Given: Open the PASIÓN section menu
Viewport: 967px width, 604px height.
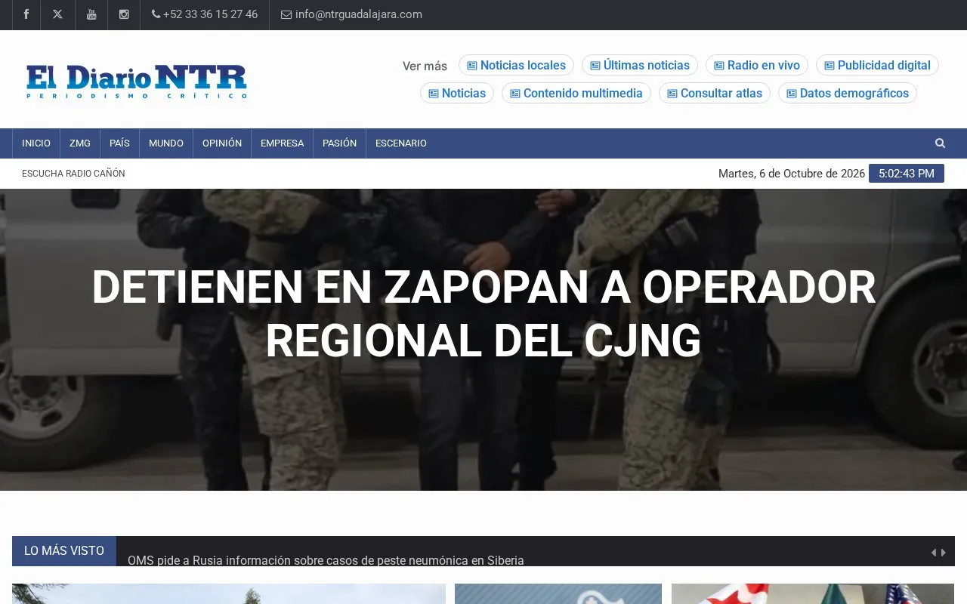Looking at the screenshot, I should [x=339, y=143].
